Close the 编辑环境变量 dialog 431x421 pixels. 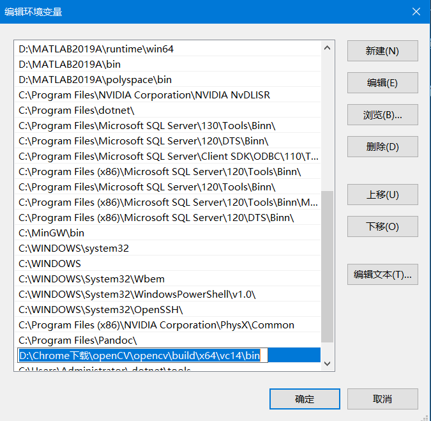tap(416, 12)
